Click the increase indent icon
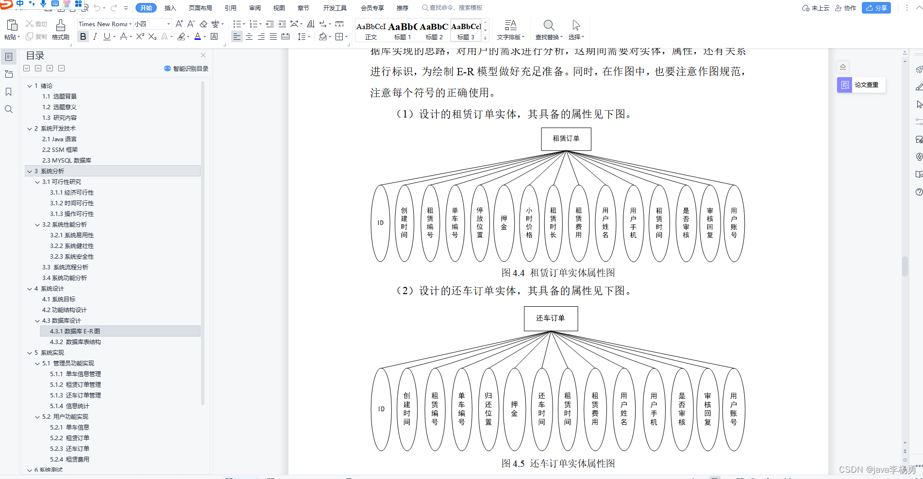This screenshot has width=923, height=479. coord(282,24)
